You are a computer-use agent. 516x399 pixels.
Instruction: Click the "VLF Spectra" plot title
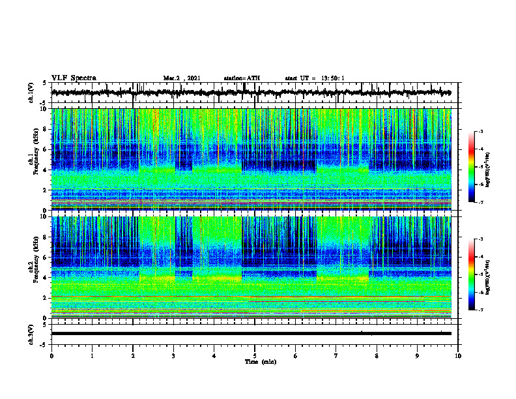[x=74, y=78]
